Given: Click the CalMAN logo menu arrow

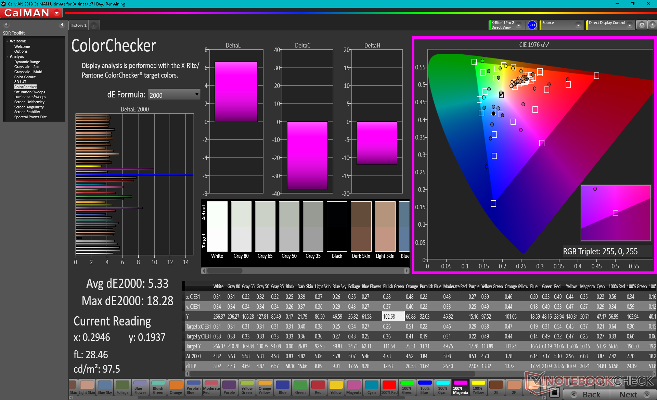Looking at the screenshot, I should tap(57, 13).
